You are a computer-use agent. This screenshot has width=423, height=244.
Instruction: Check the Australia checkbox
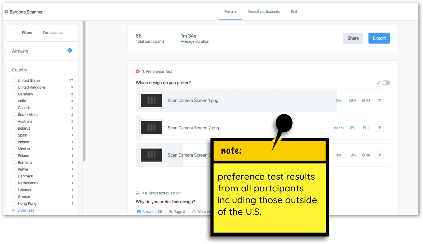coord(14,121)
